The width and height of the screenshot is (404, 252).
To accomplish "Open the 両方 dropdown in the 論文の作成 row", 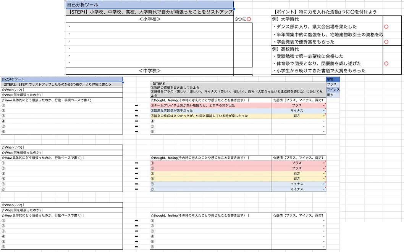I will [324, 116].
